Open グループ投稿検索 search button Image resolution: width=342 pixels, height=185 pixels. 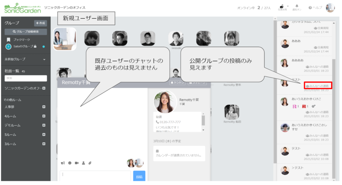[26, 32]
